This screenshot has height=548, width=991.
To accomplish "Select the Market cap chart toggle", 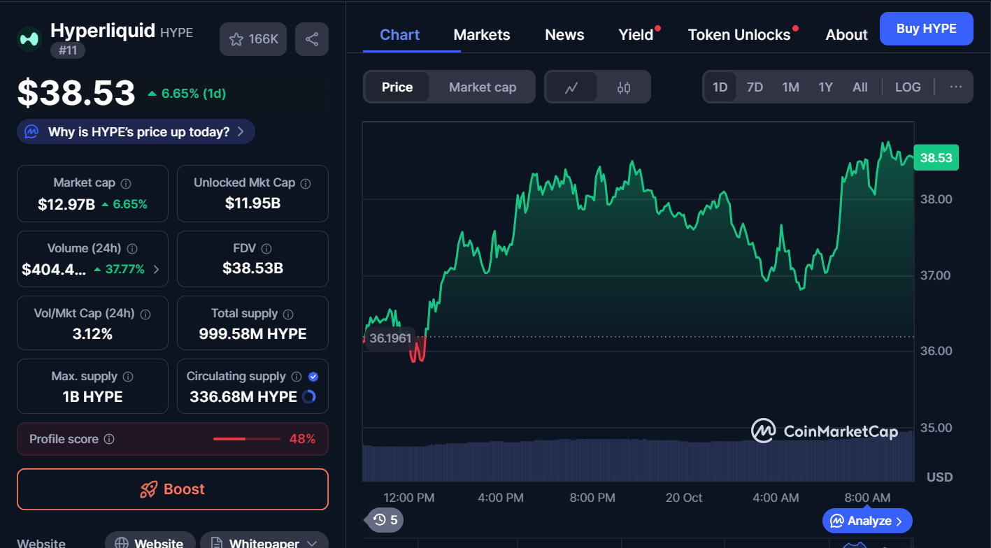I will (x=482, y=87).
